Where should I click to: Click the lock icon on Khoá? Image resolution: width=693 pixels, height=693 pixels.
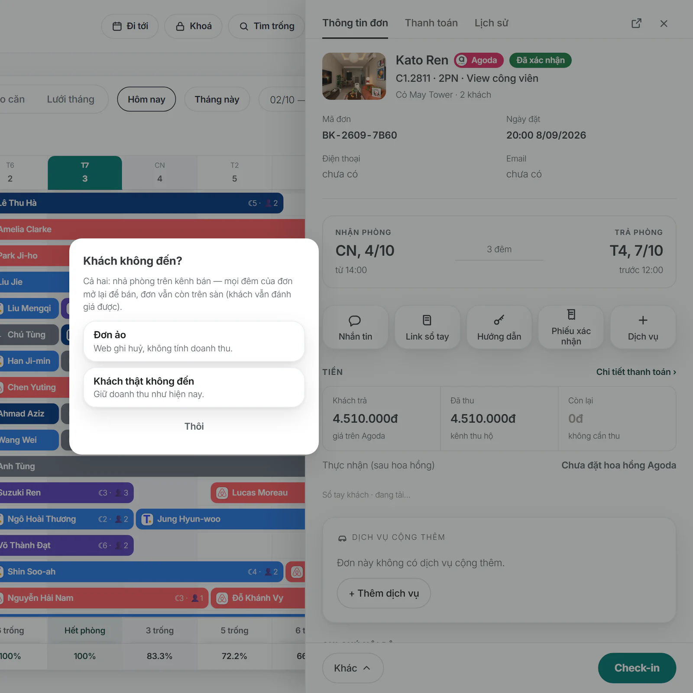(180, 26)
